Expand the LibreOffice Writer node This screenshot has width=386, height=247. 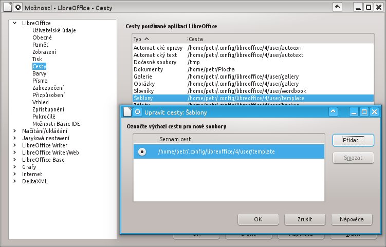click(15, 145)
